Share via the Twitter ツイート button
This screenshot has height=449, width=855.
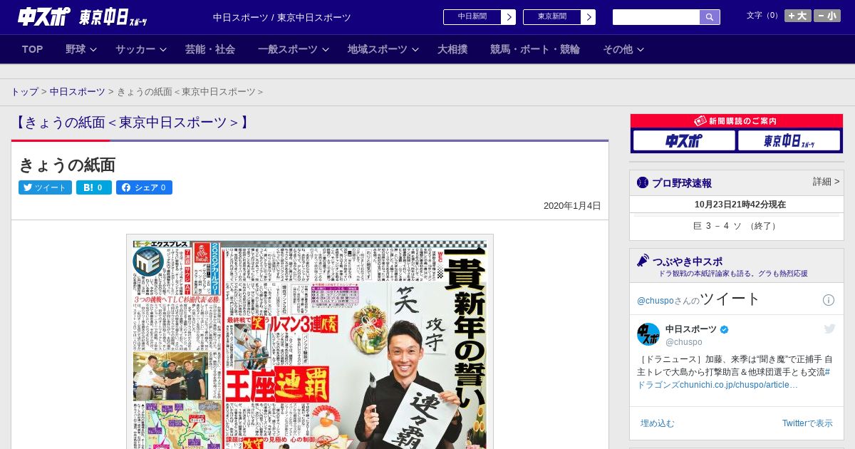click(x=45, y=187)
